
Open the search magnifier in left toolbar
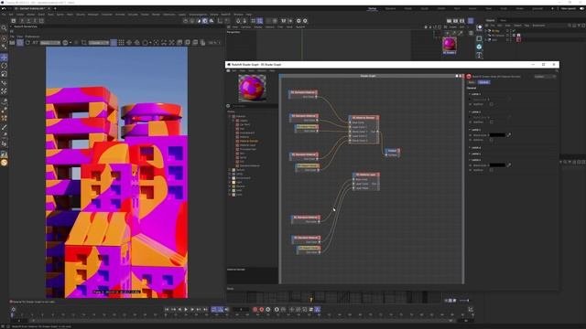(4, 28)
